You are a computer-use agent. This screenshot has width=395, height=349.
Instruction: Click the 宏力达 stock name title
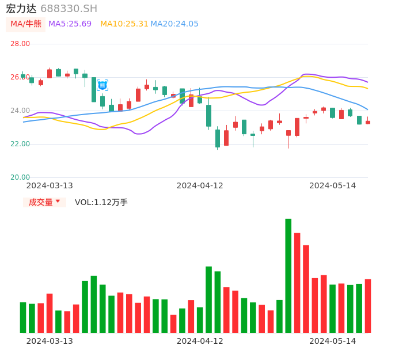(x=21, y=9)
